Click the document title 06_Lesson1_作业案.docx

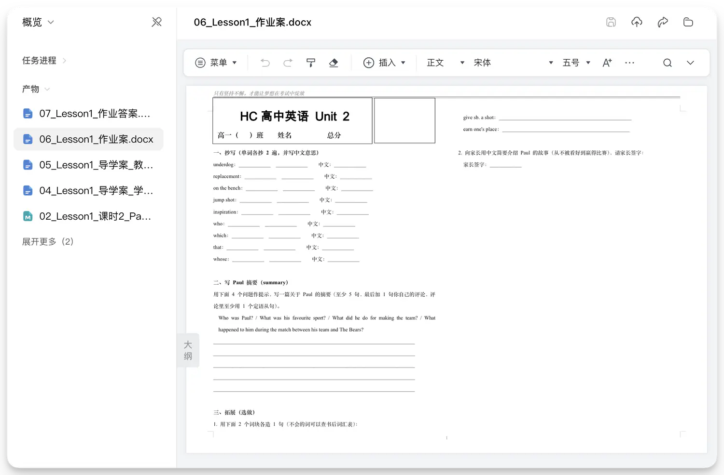(252, 22)
